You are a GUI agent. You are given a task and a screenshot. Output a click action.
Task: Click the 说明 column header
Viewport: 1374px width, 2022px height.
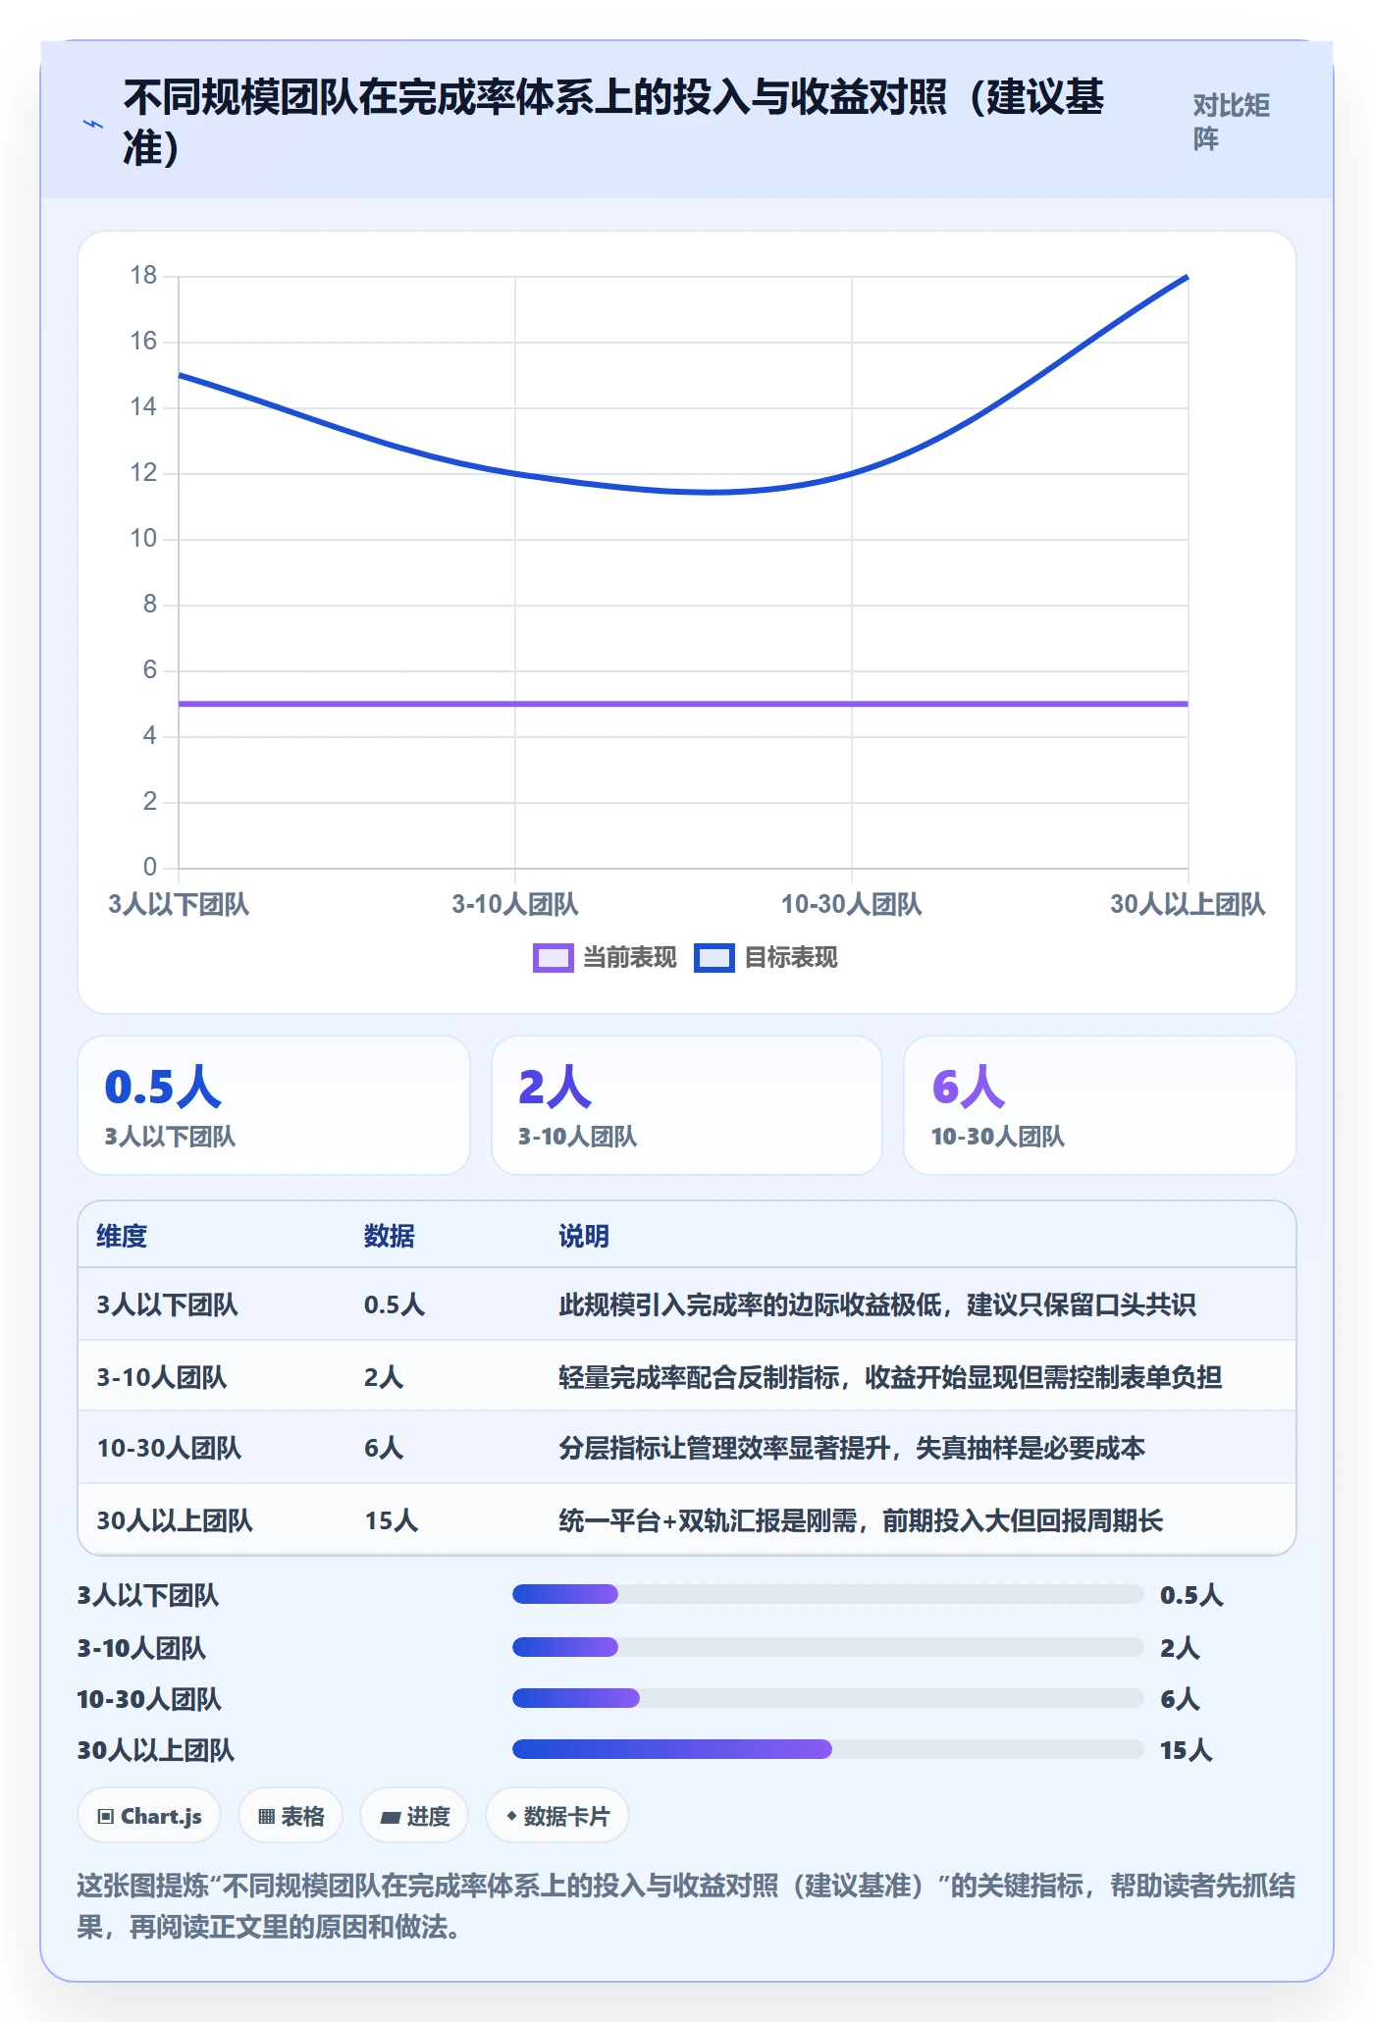[584, 1236]
